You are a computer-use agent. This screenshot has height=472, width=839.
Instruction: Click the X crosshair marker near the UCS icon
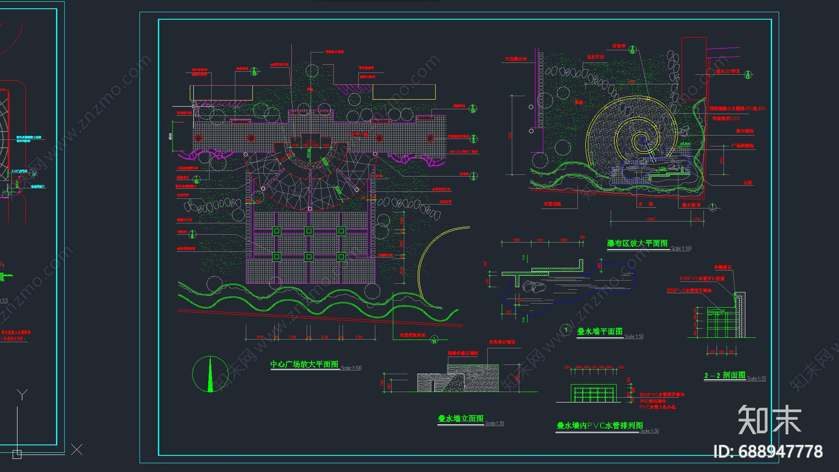[x=77, y=449]
